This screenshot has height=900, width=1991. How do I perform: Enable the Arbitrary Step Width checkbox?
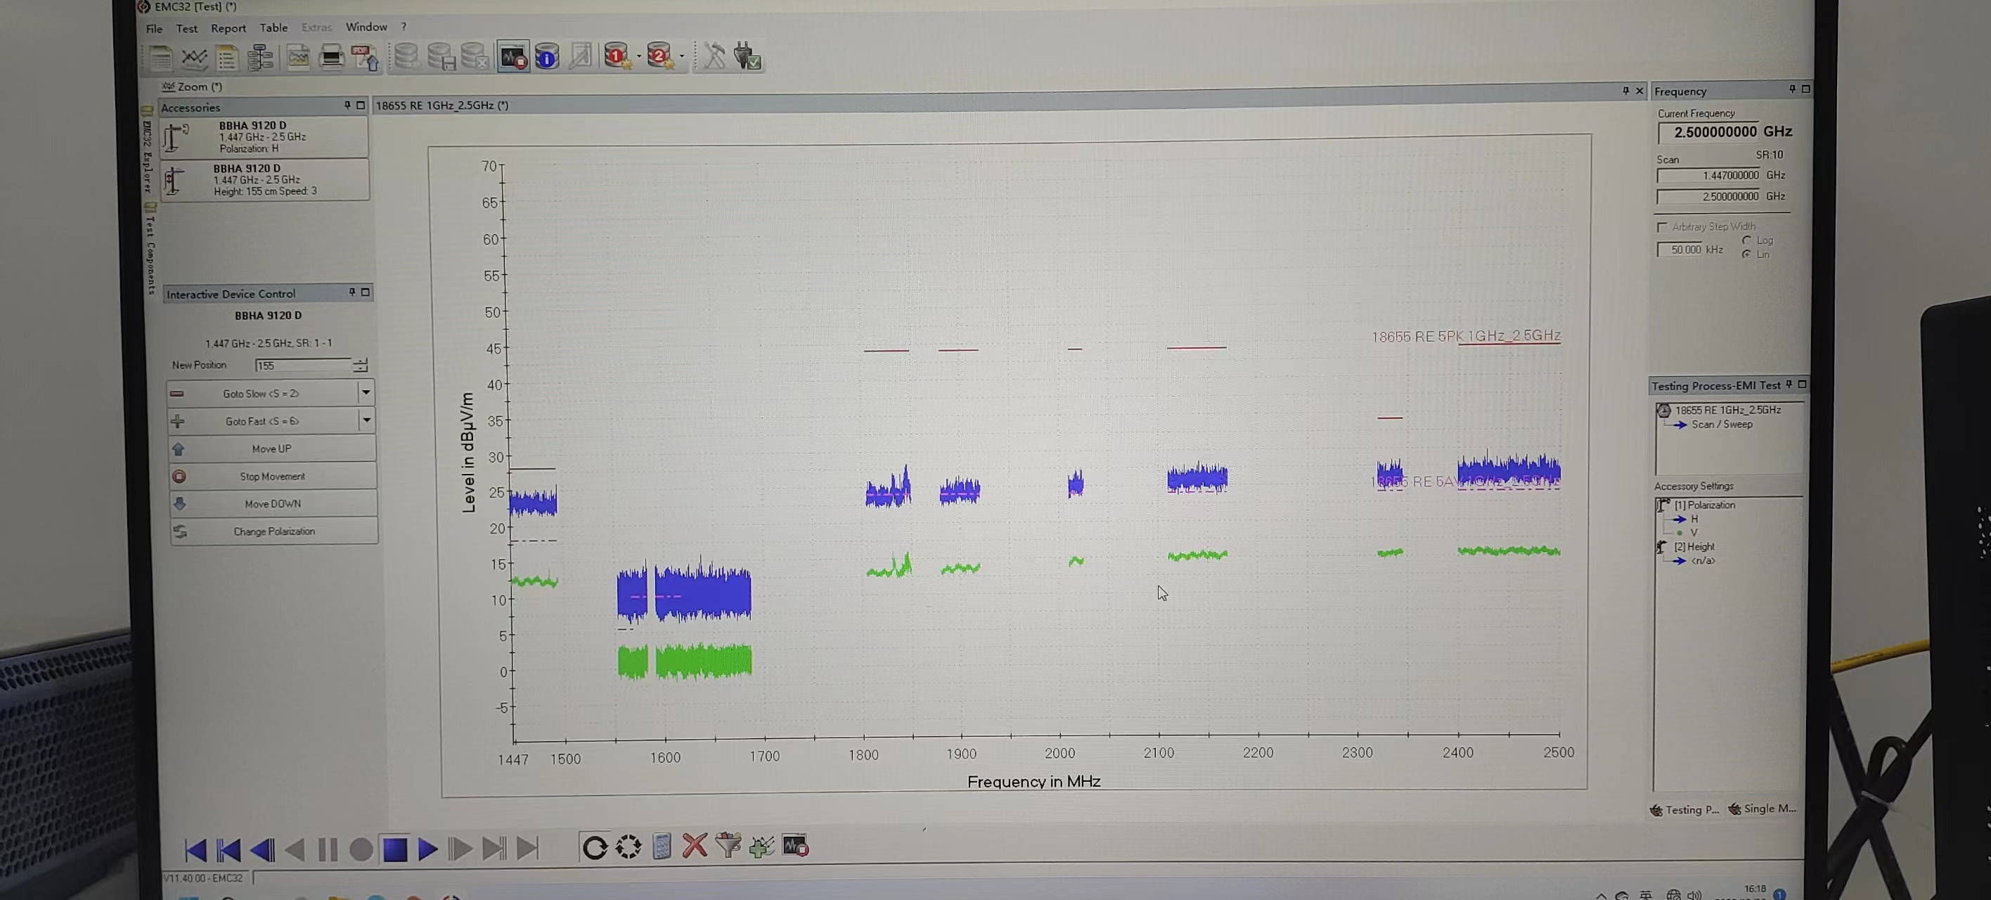click(1662, 227)
